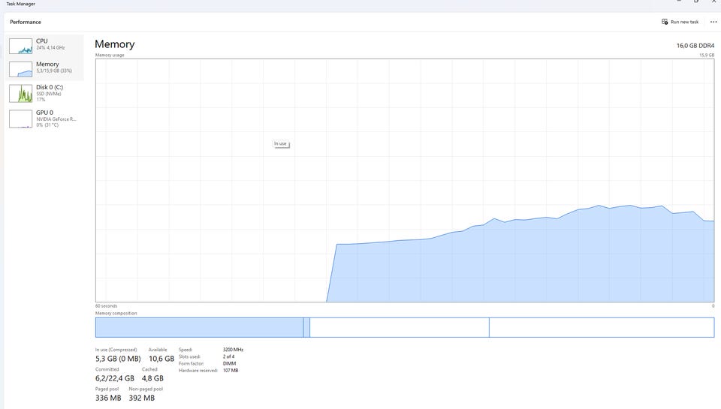
Task: Click the In use tooltip label
Action: (280, 144)
